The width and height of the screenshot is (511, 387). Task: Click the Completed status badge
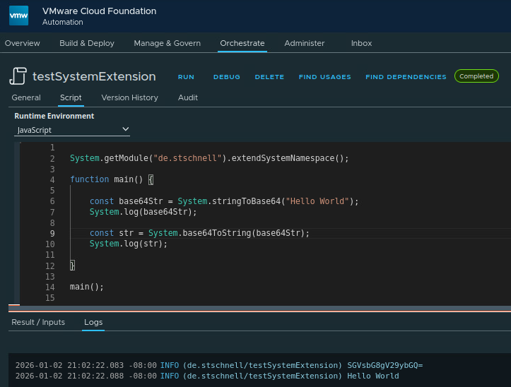point(476,76)
